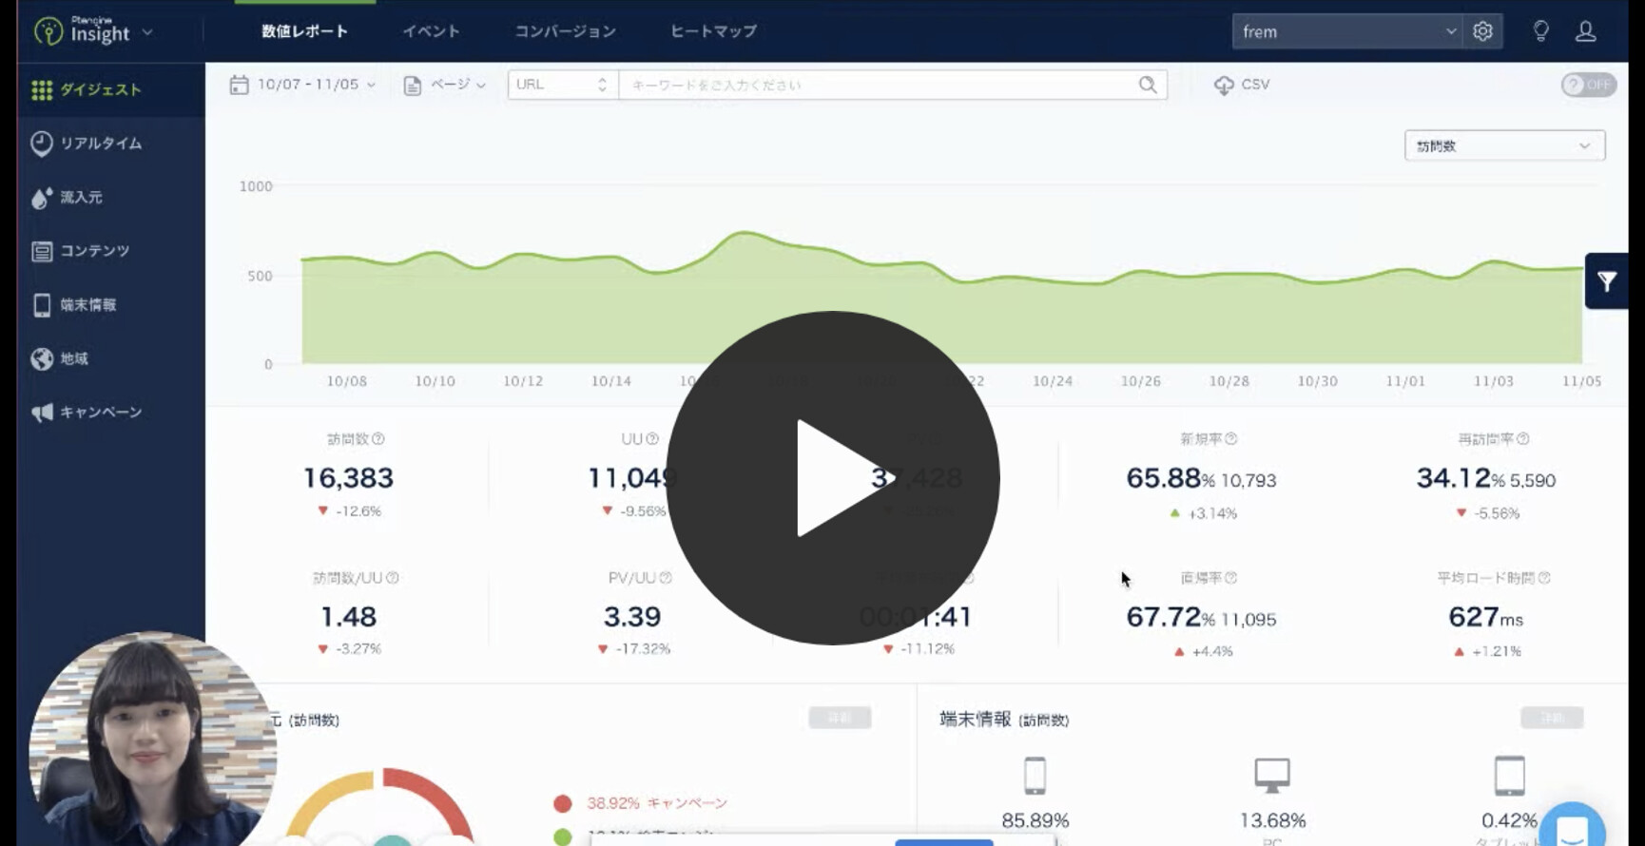Open the ダイジェスト sidebar section
Viewport: 1645px width, 846px height.
[x=110, y=89]
